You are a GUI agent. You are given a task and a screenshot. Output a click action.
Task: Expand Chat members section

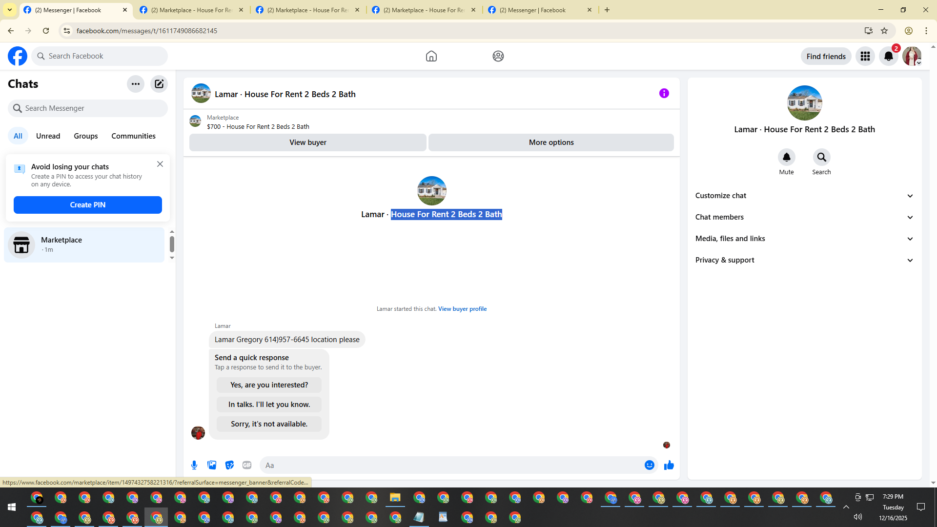tap(805, 217)
